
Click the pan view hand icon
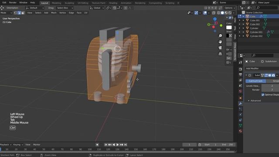tap(220, 42)
